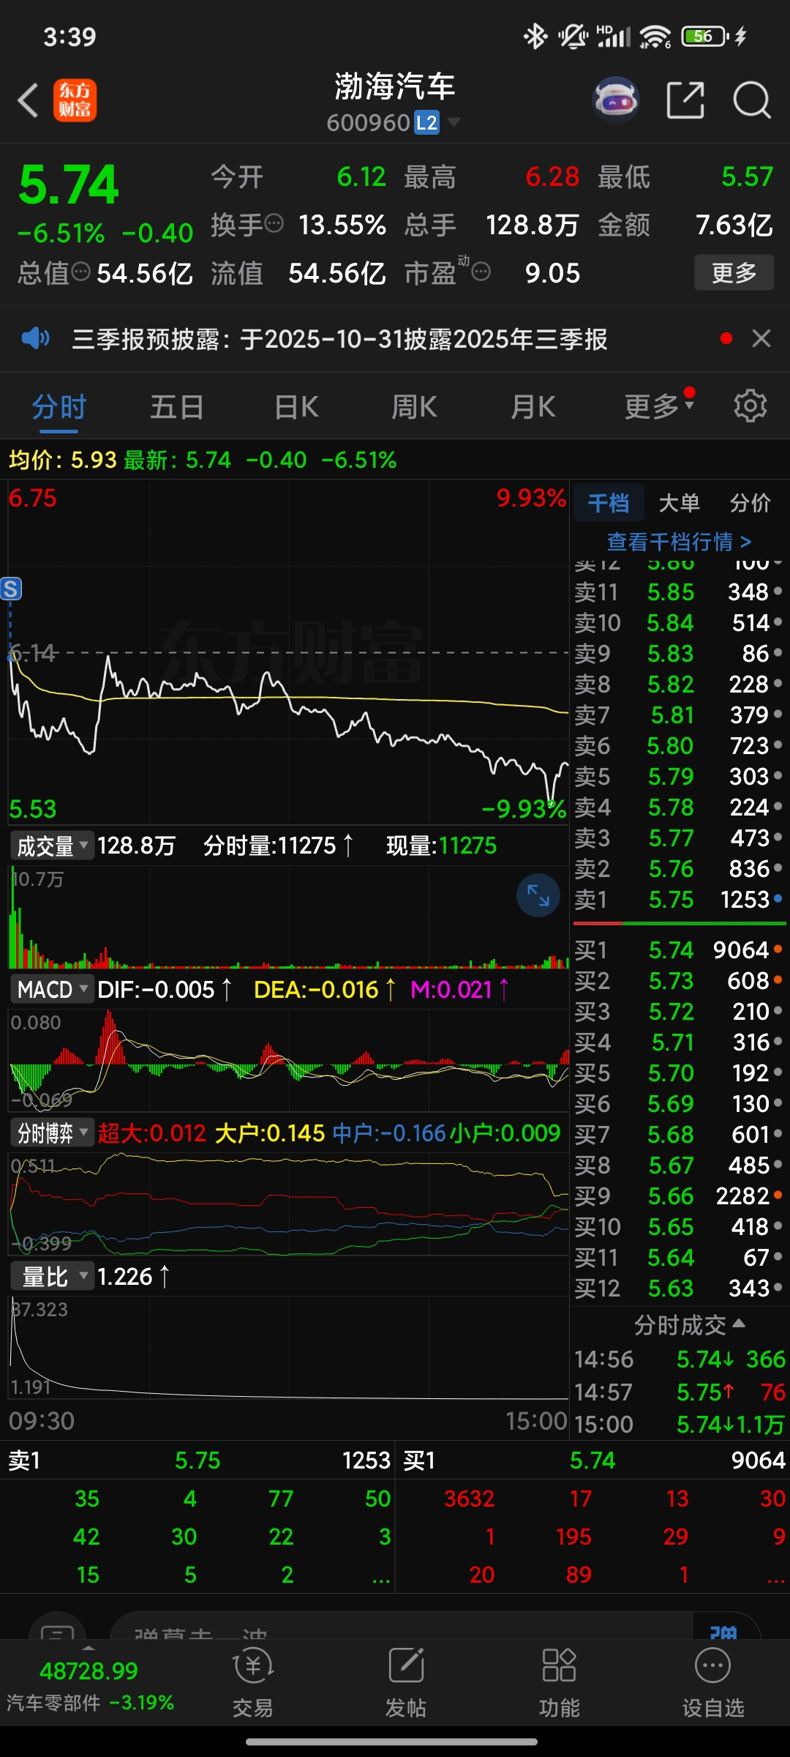Tap the 卖1 row at 5.75
The width and height of the screenshot is (790, 1757).
(679, 899)
